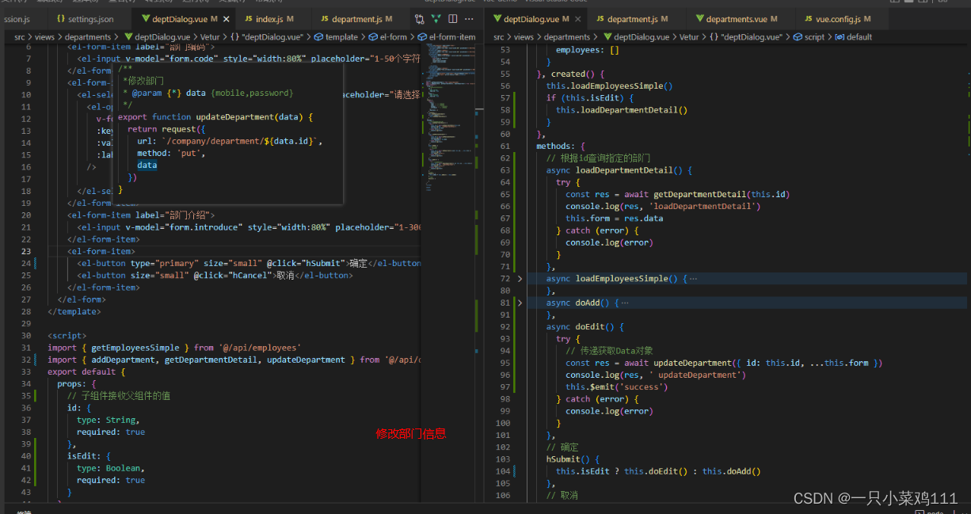Click '<script>' tag on line 31
This screenshot has width=971, height=514.
(67, 336)
